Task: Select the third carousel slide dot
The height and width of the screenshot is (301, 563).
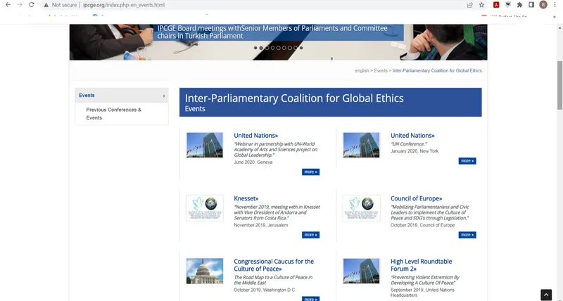Action: (267, 48)
